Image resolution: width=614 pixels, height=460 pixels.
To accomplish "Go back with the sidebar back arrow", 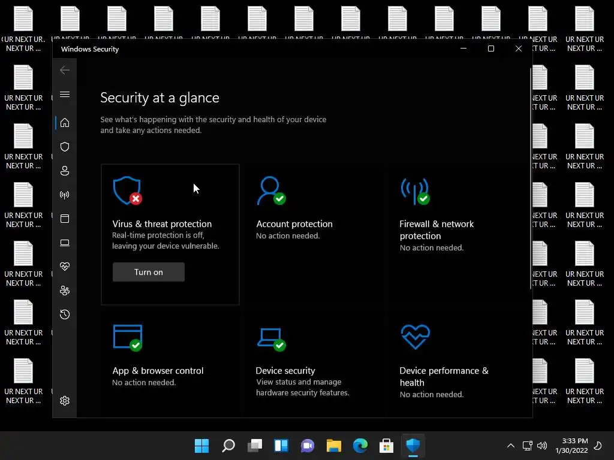I will 65,71.
